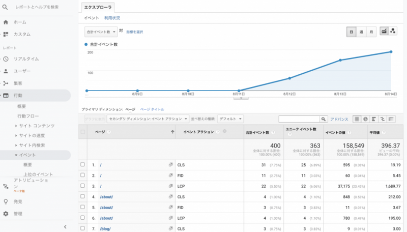Screen dimensions: 407x232
Task: Toggle the select-all checkbox in table header
Action: [x=83, y=132]
